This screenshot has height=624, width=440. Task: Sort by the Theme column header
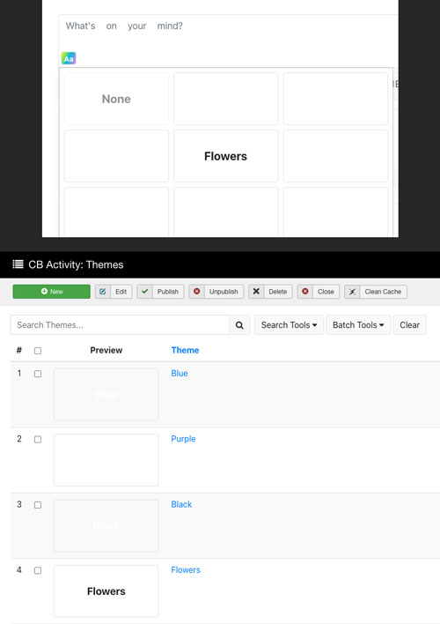pos(185,350)
